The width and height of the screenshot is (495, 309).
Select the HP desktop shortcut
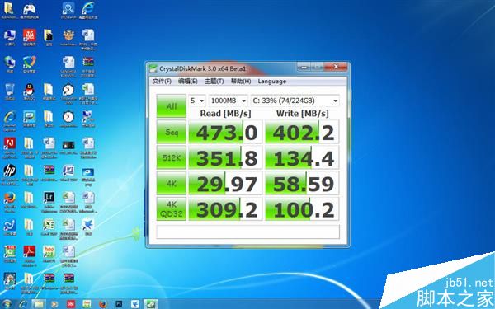pos(10,175)
